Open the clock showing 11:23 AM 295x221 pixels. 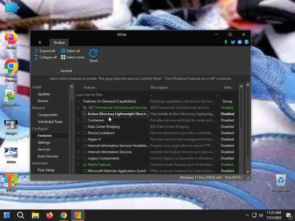pos(274,213)
